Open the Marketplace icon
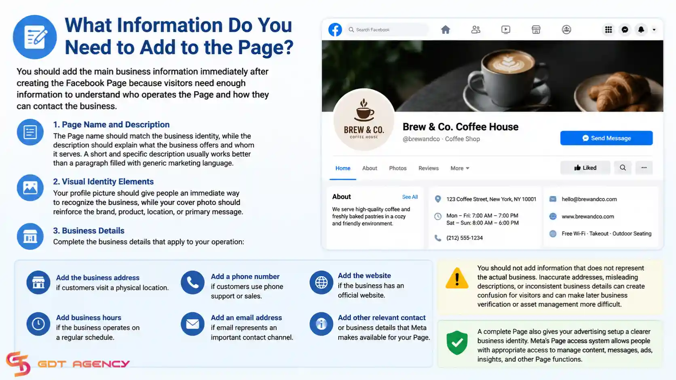This screenshot has height=380, width=676. click(536, 29)
